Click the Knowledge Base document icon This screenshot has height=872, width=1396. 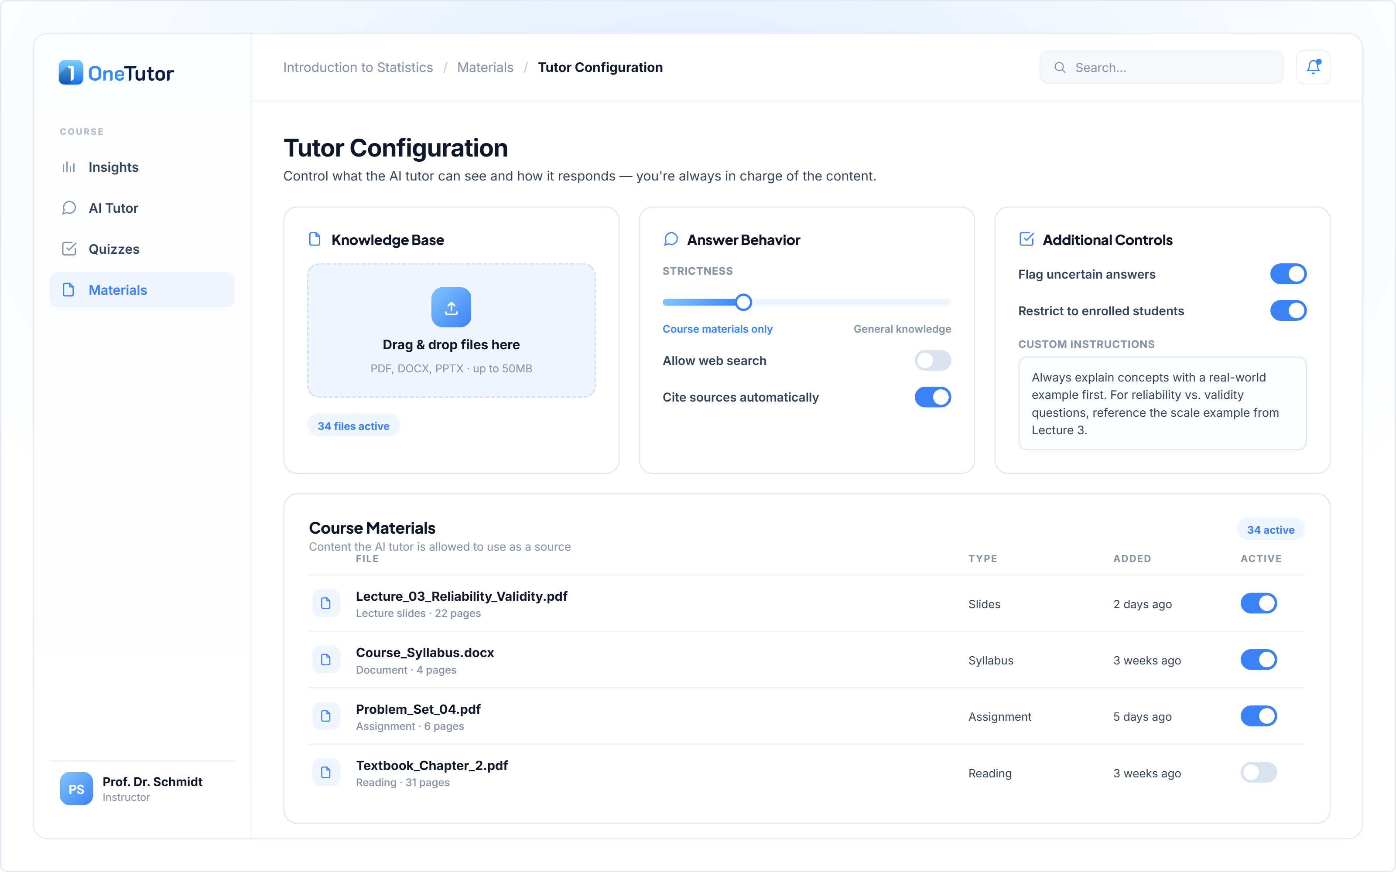pyautogui.click(x=315, y=239)
